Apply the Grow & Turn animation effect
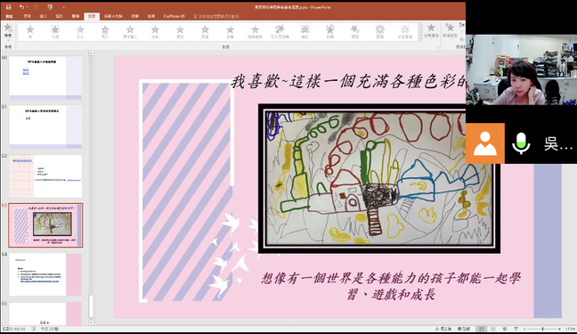 [x=280, y=32]
